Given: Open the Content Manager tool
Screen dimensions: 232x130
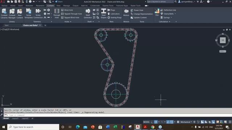Looking at the screenshot, I should coord(12,13).
